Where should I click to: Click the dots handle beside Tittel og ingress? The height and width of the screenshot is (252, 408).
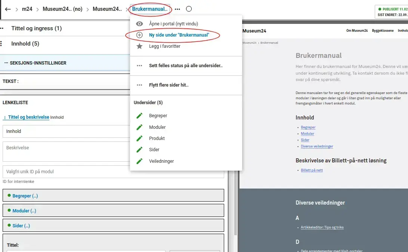[x=2, y=28]
